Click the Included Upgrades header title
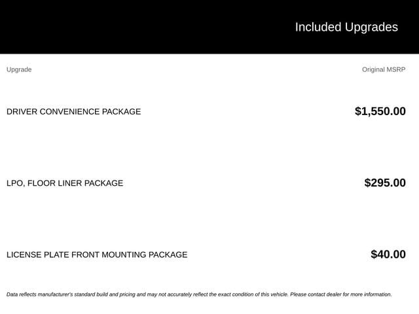The width and height of the screenshot is (419, 314). pos(346,27)
